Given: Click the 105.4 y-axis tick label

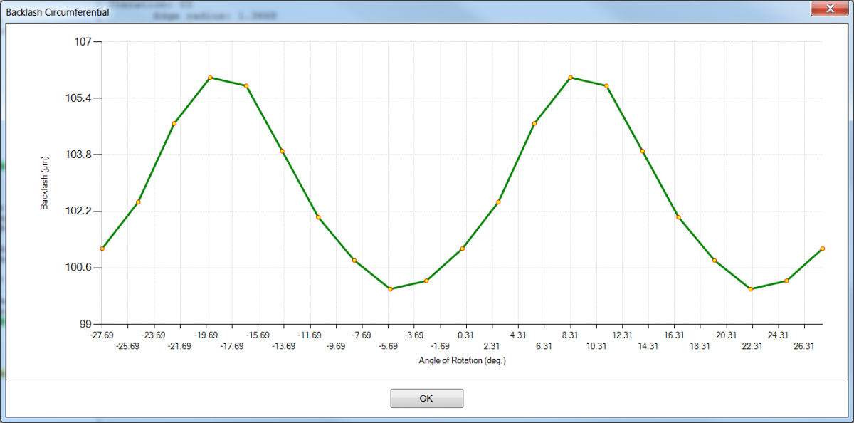Looking at the screenshot, I should point(80,98).
